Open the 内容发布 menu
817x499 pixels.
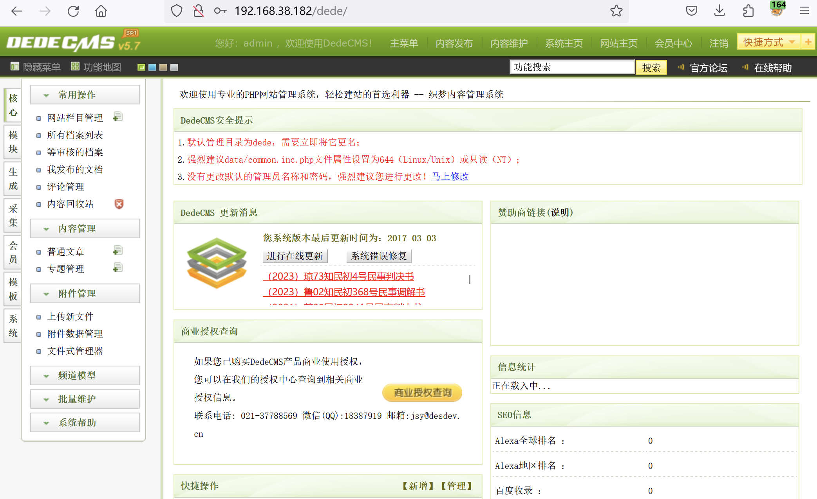[454, 43]
